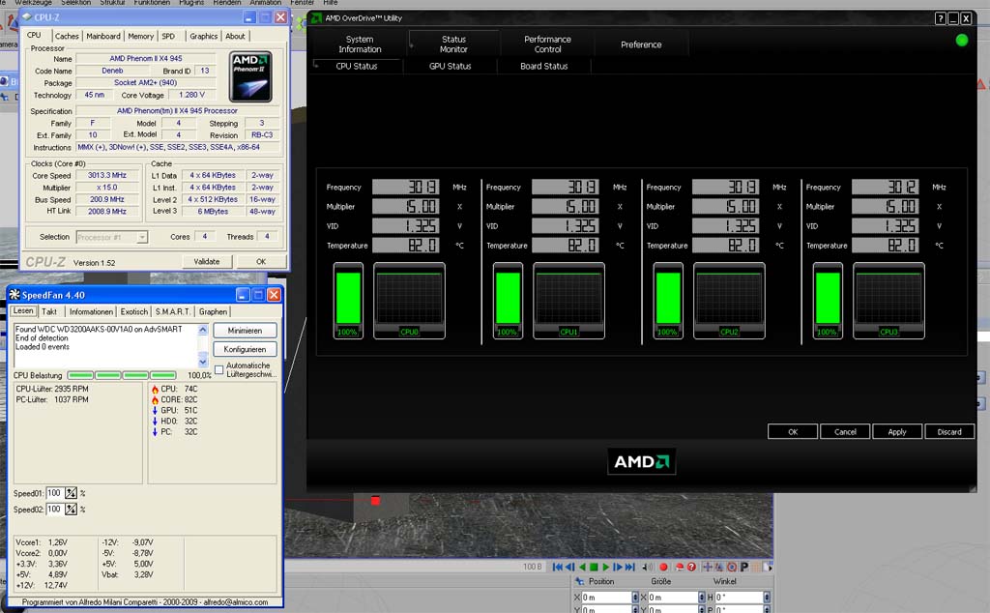Click the autokeying red icon
The width and height of the screenshot is (990, 613).
(680, 567)
